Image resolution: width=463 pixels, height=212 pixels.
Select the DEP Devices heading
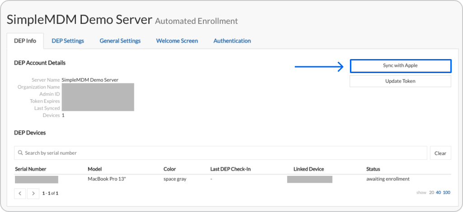[x=30, y=133]
